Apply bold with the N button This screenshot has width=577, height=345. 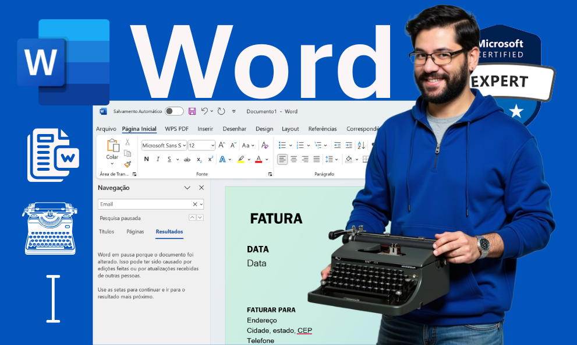coord(147,159)
